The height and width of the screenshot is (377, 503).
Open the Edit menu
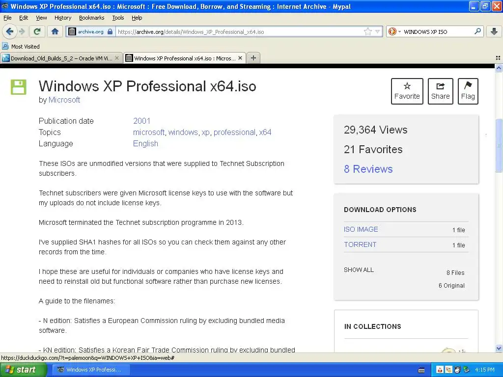click(24, 18)
